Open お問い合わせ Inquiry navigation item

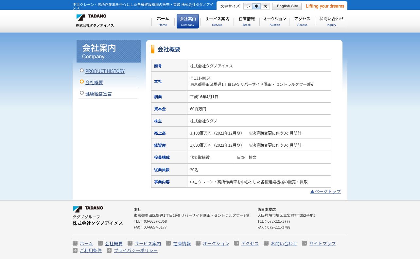pyautogui.click(x=331, y=21)
